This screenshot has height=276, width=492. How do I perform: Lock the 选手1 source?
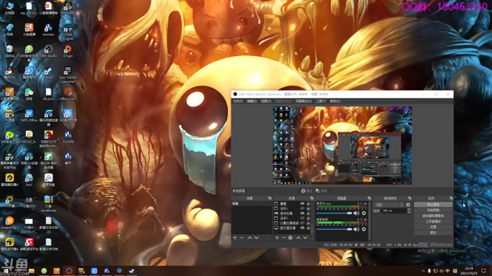pos(308,209)
